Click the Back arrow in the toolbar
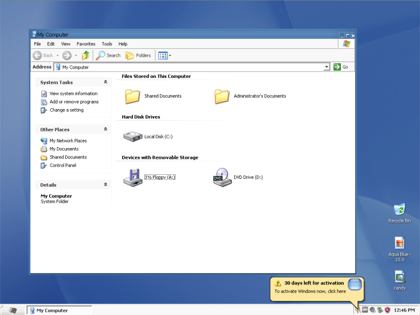This screenshot has height=315, width=420. point(37,55)
